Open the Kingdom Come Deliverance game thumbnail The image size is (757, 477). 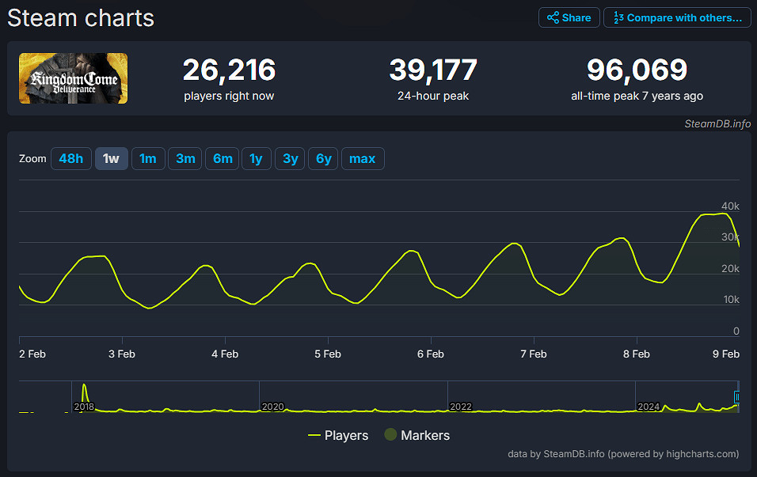point(74,78)
